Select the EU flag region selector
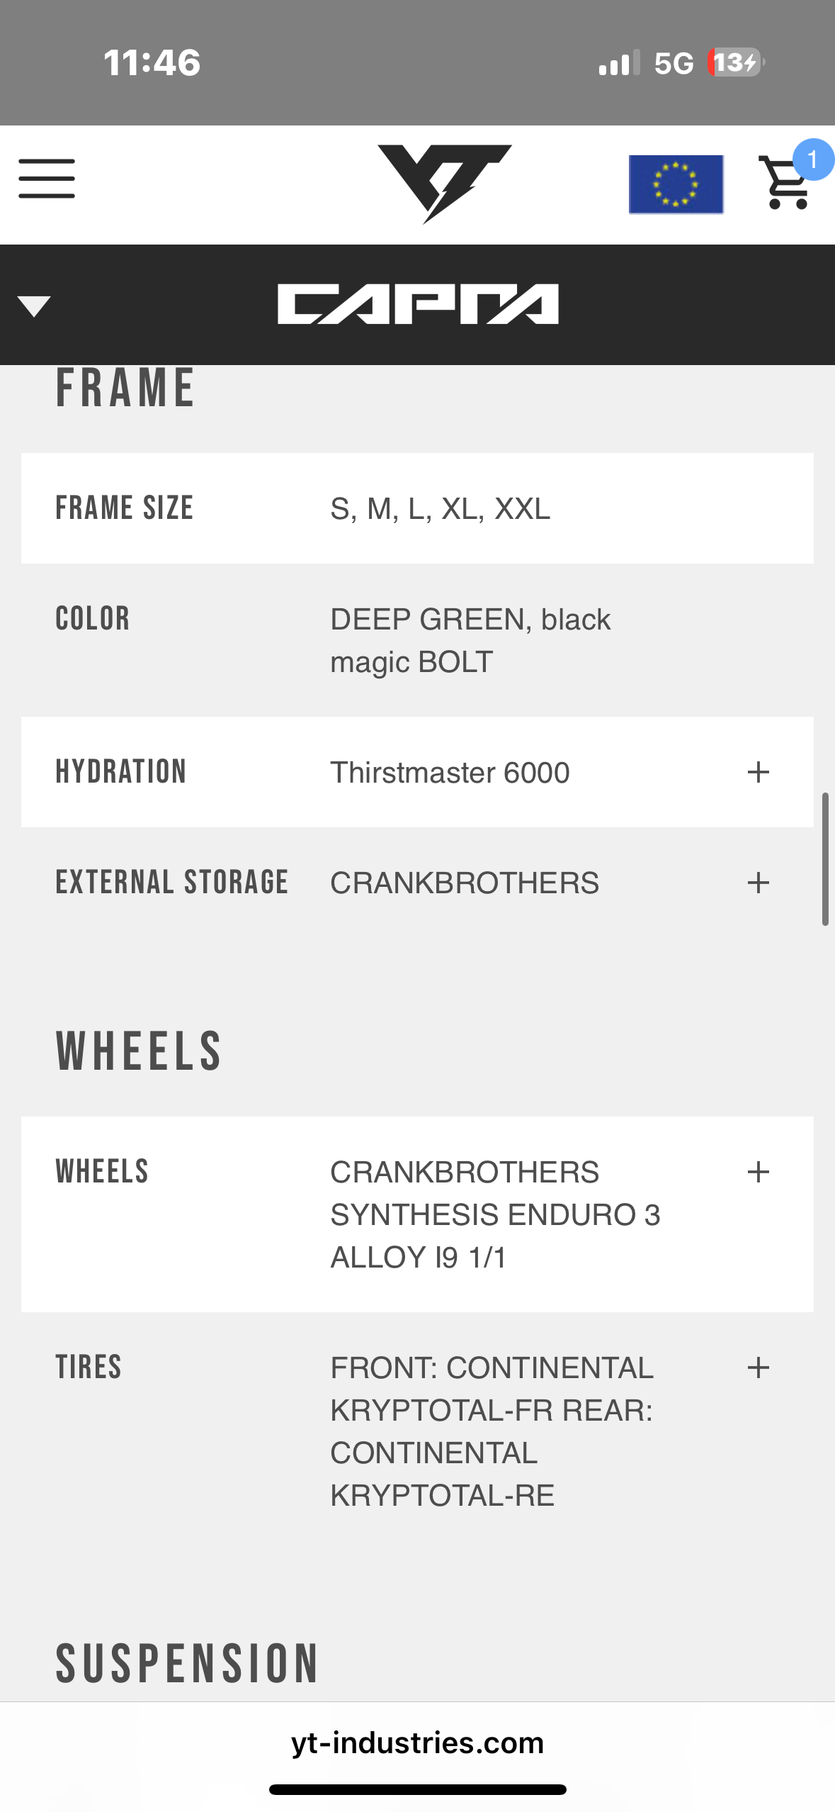The height and width of the screenshot is (1812, 835). click(x=676, y=184)
